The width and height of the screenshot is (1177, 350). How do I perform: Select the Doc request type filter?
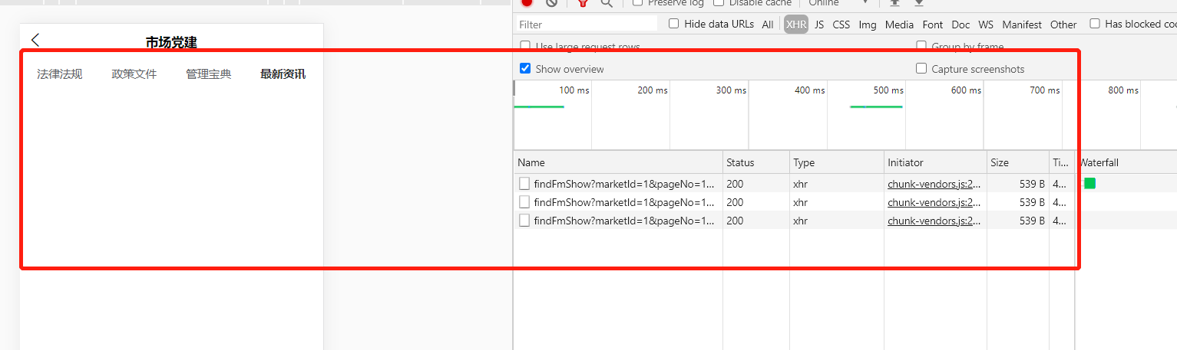click(960, 25)
